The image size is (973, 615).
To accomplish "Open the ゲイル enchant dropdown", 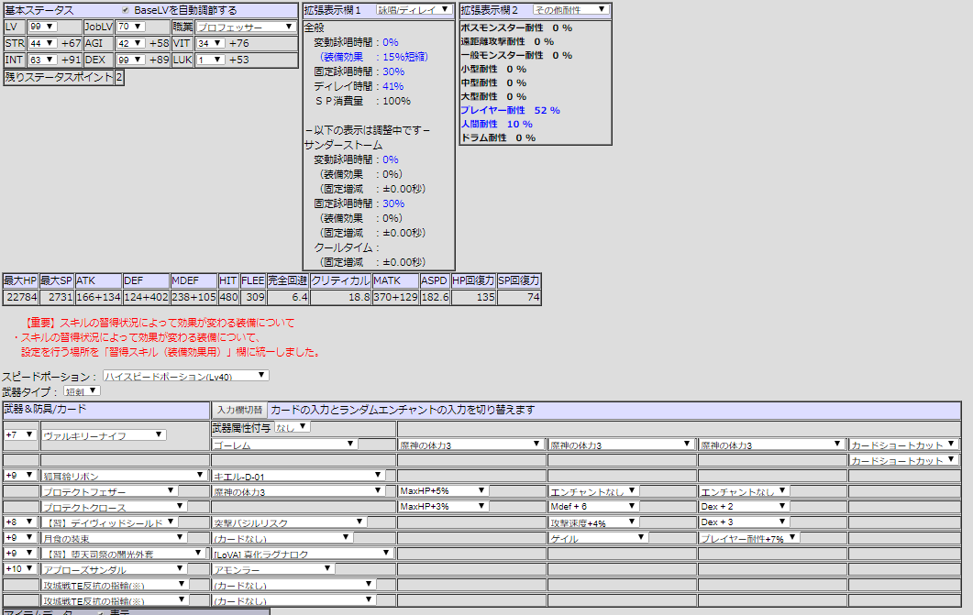I will 598,537.
